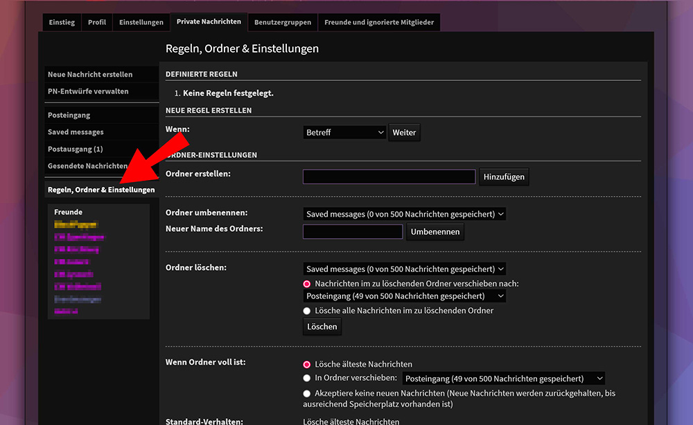Open Freunde und ignorierte Mitglieder tab

pos(379,22)
